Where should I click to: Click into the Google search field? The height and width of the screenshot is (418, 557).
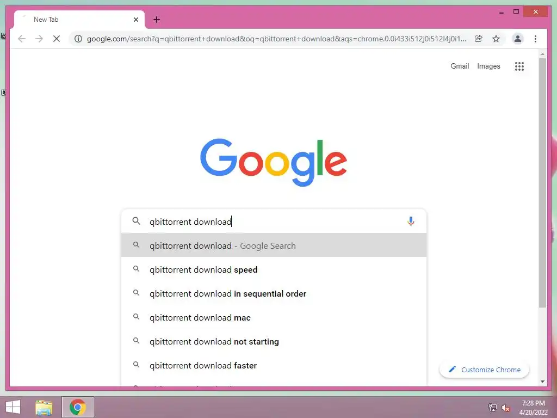274,222
